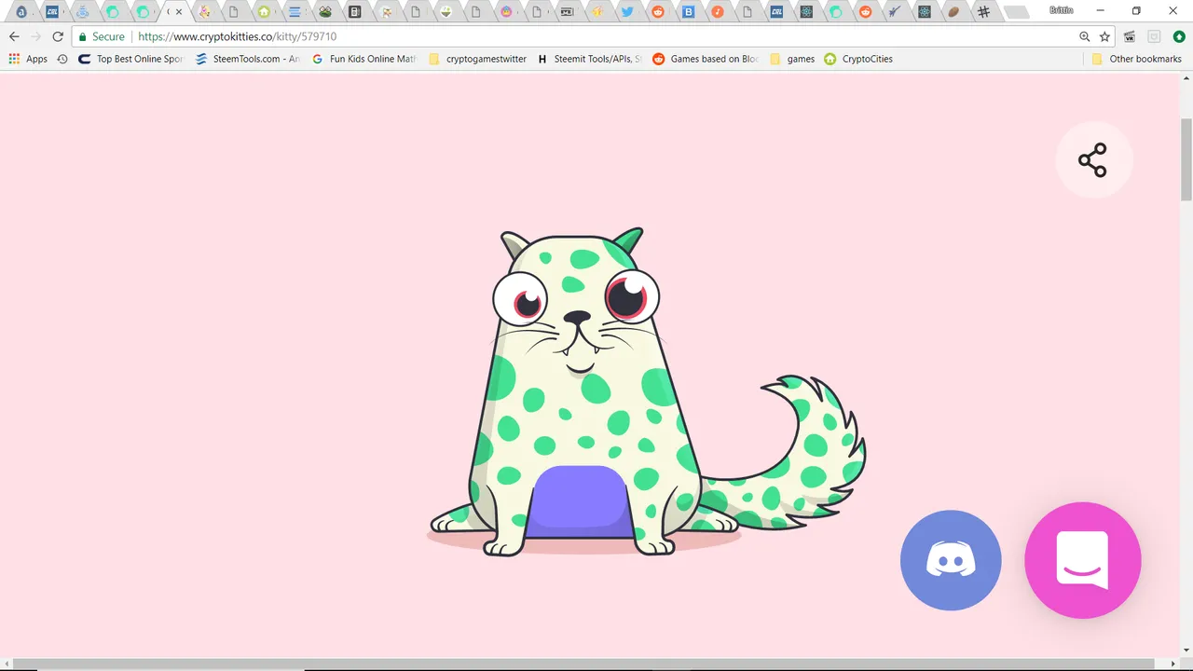Image resolution: width=1193 pixels, height=671 pixels.
Task: Click the vertical scrollbar thumb
Action: point(1186,158)
